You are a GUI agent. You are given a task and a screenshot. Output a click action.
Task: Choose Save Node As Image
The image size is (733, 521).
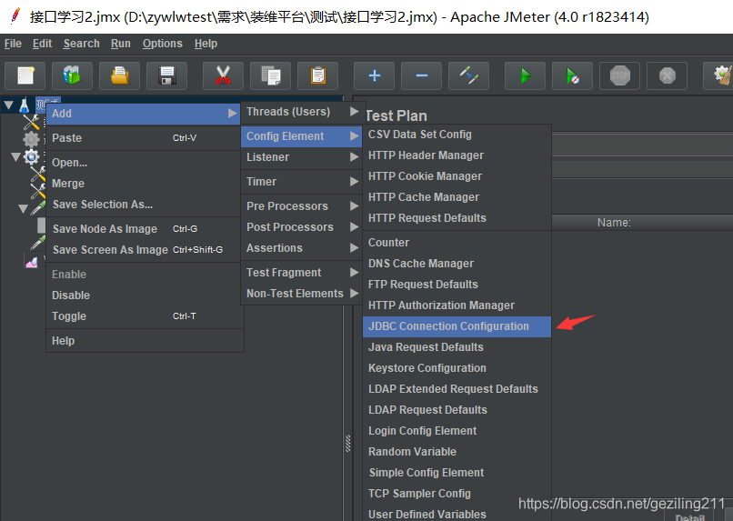144,228
